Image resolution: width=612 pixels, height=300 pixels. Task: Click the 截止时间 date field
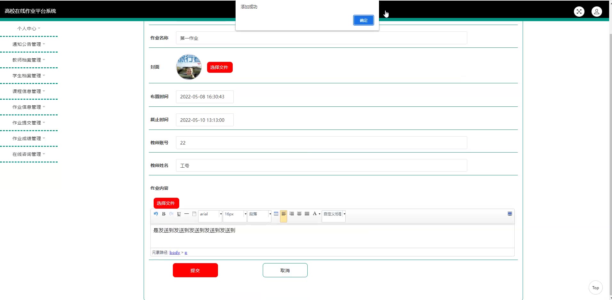tap(205, 120)
